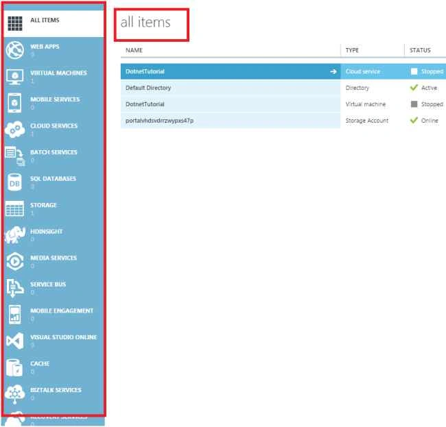The height and width of the screenshot is (427, 446).
Task: Select the SQL Databases DB icon
Action: click(14, 182)
